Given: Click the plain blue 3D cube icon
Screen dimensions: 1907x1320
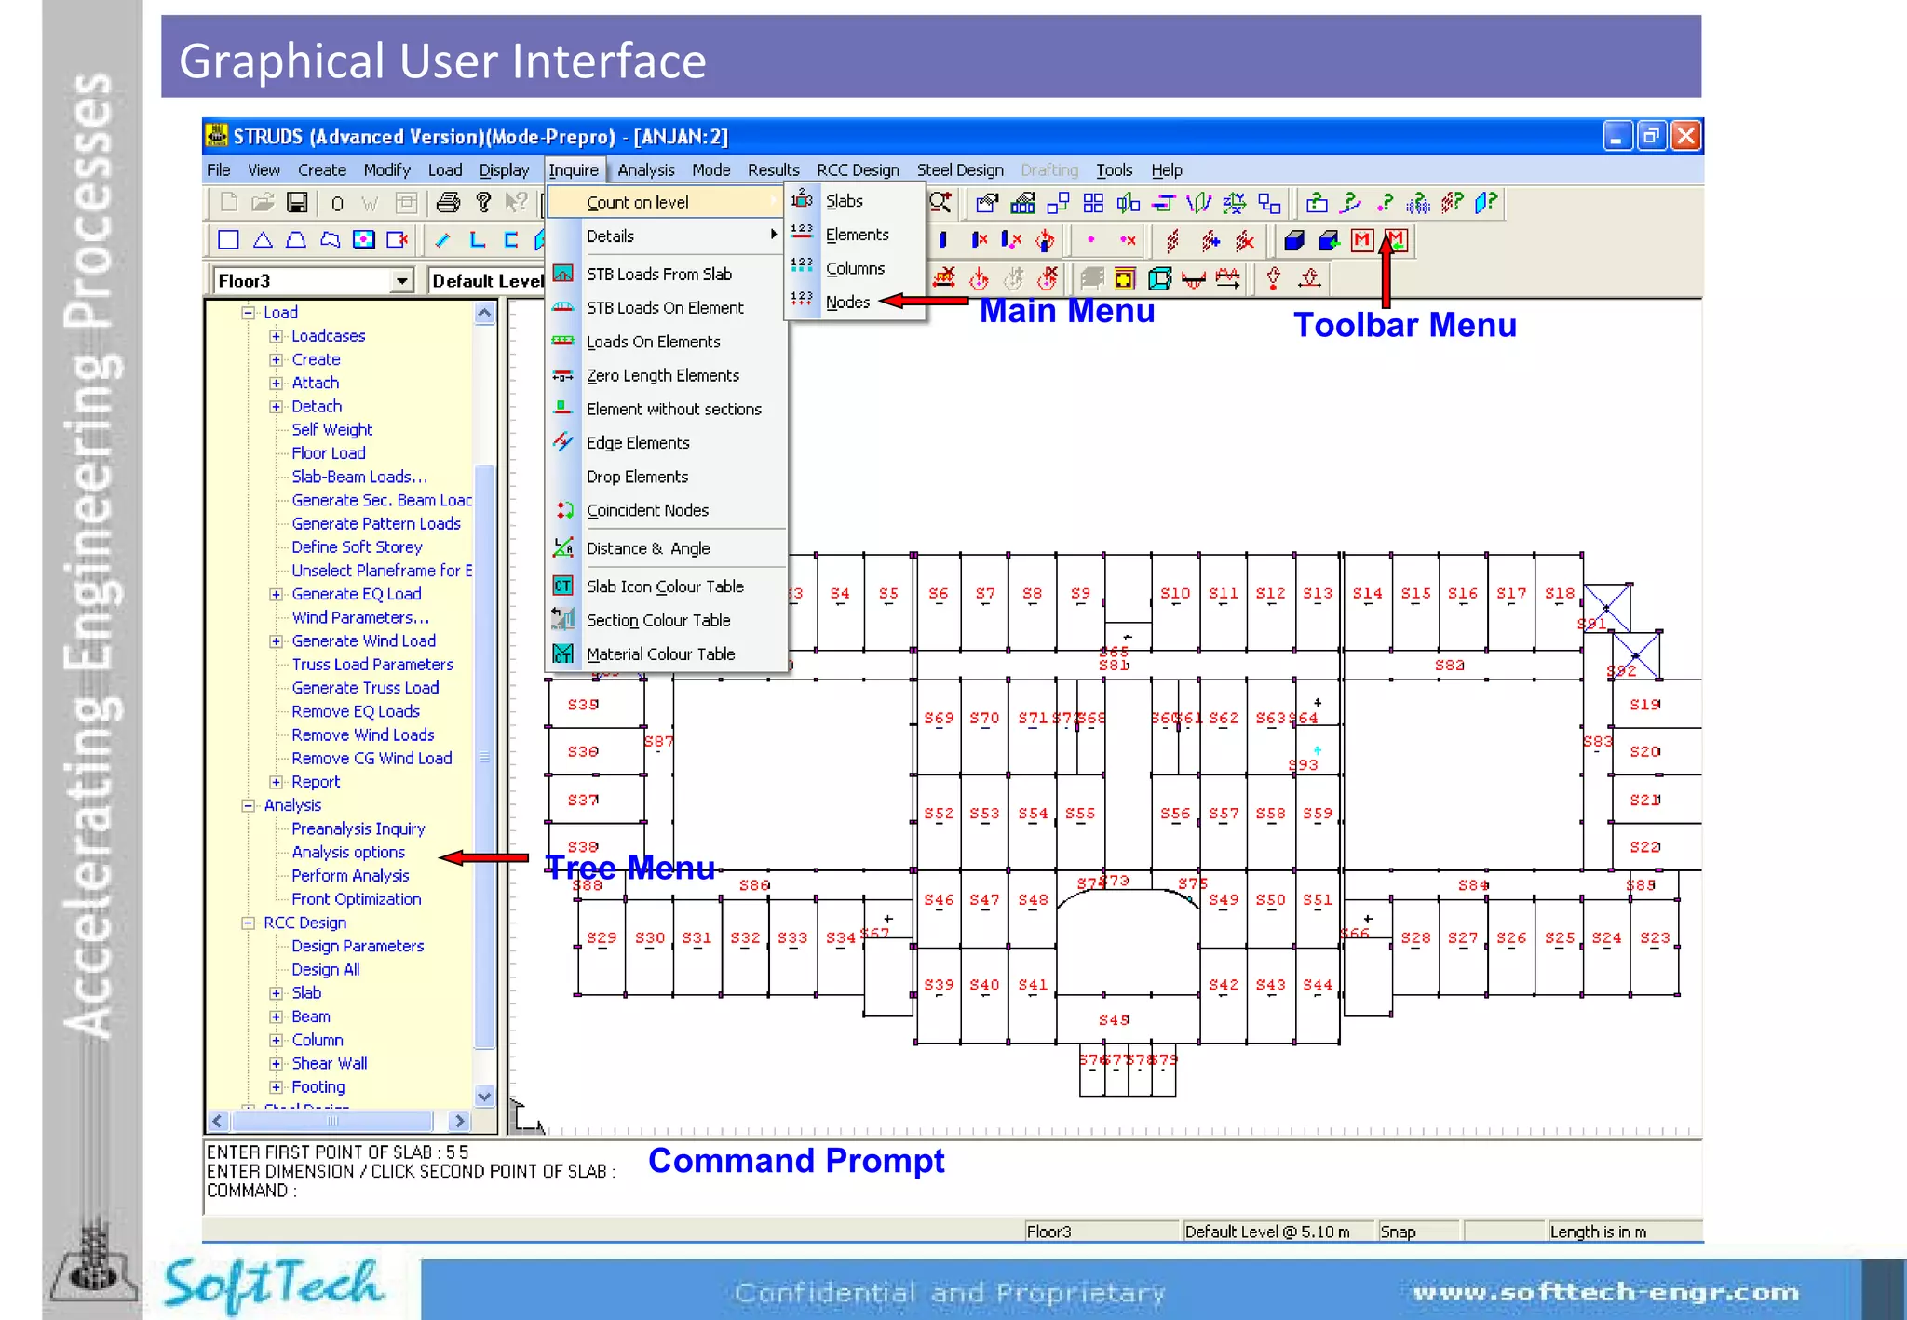Looking at the screenshot, I should pyautogui.click(x=1293, y=241).
